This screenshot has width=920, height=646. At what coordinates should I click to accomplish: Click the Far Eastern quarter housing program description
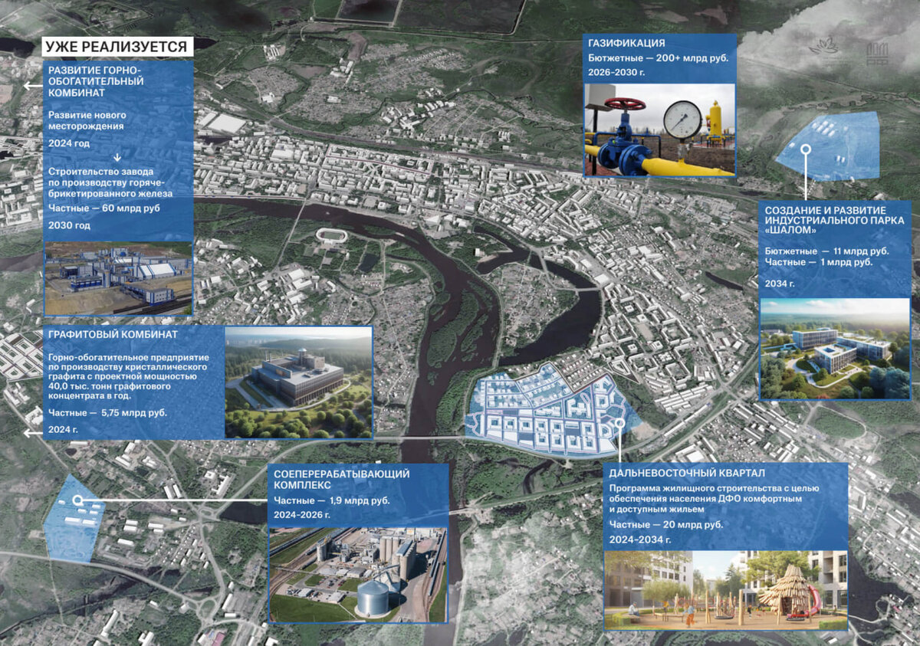tap(715, 499)
